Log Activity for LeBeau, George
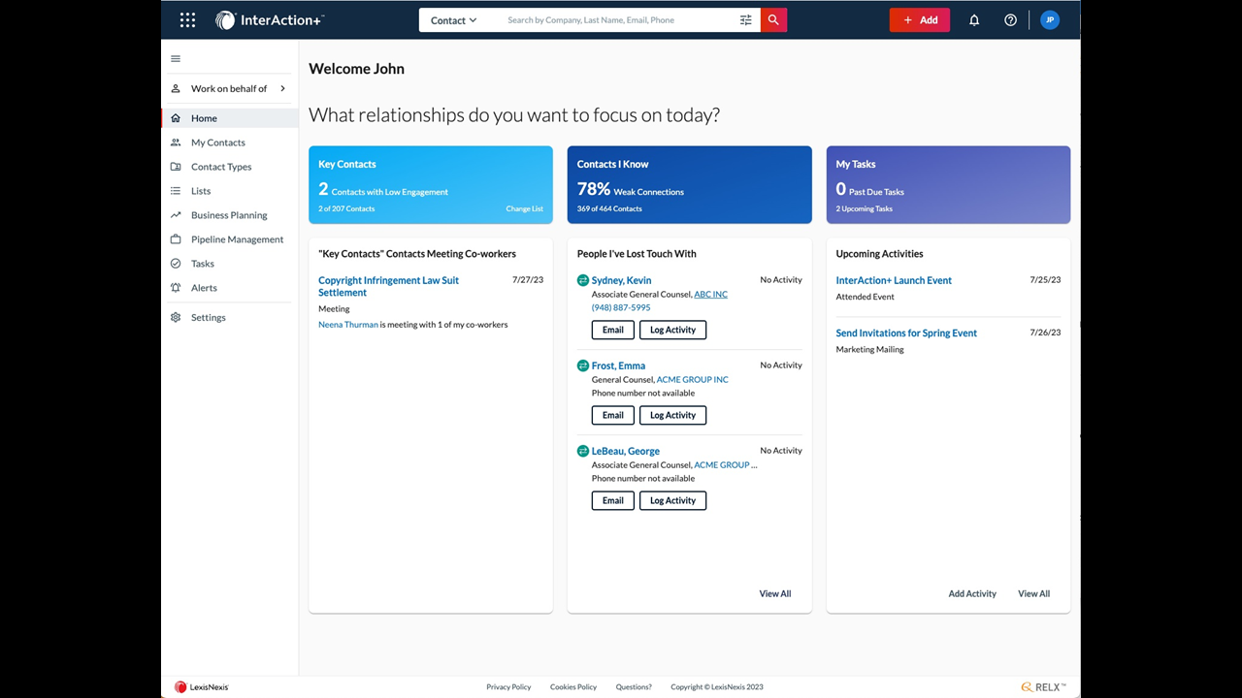 (672, 500)
